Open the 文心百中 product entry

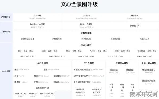pos(86,17)
